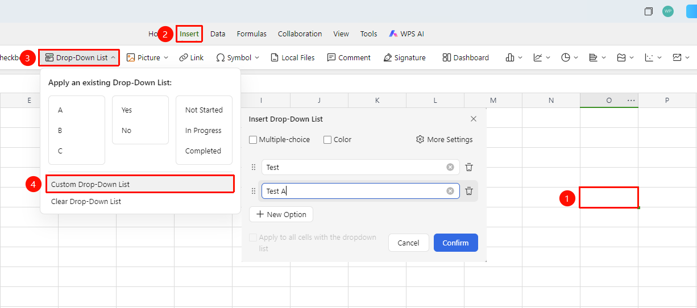Click the window restore icon
The image size is (697, 308).
pyautogui.click(x=649, y=11)
